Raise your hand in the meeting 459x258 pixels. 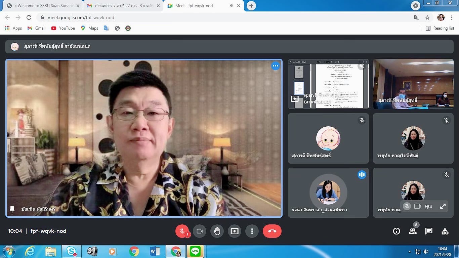(217, 231)
